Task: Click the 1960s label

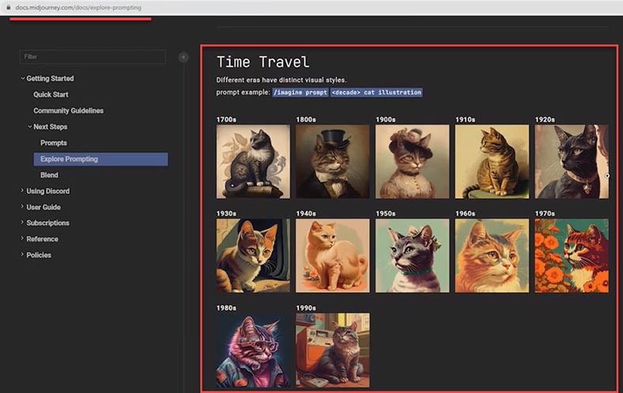Action: click(x=465, y=214)
